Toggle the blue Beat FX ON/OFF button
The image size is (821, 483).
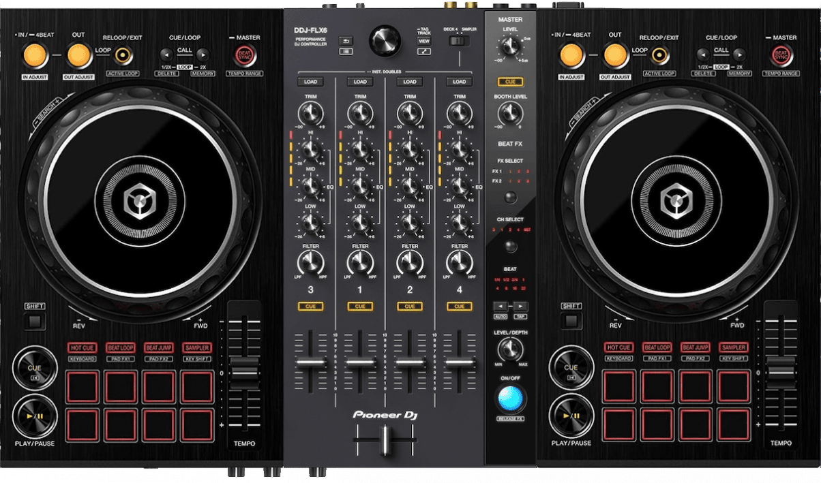tap(510, 398)
